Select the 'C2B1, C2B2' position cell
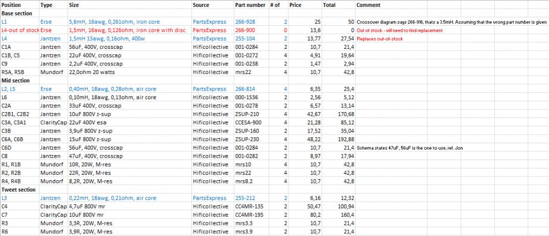This screenshot has width=549, height=236. (x=20, y=114)
